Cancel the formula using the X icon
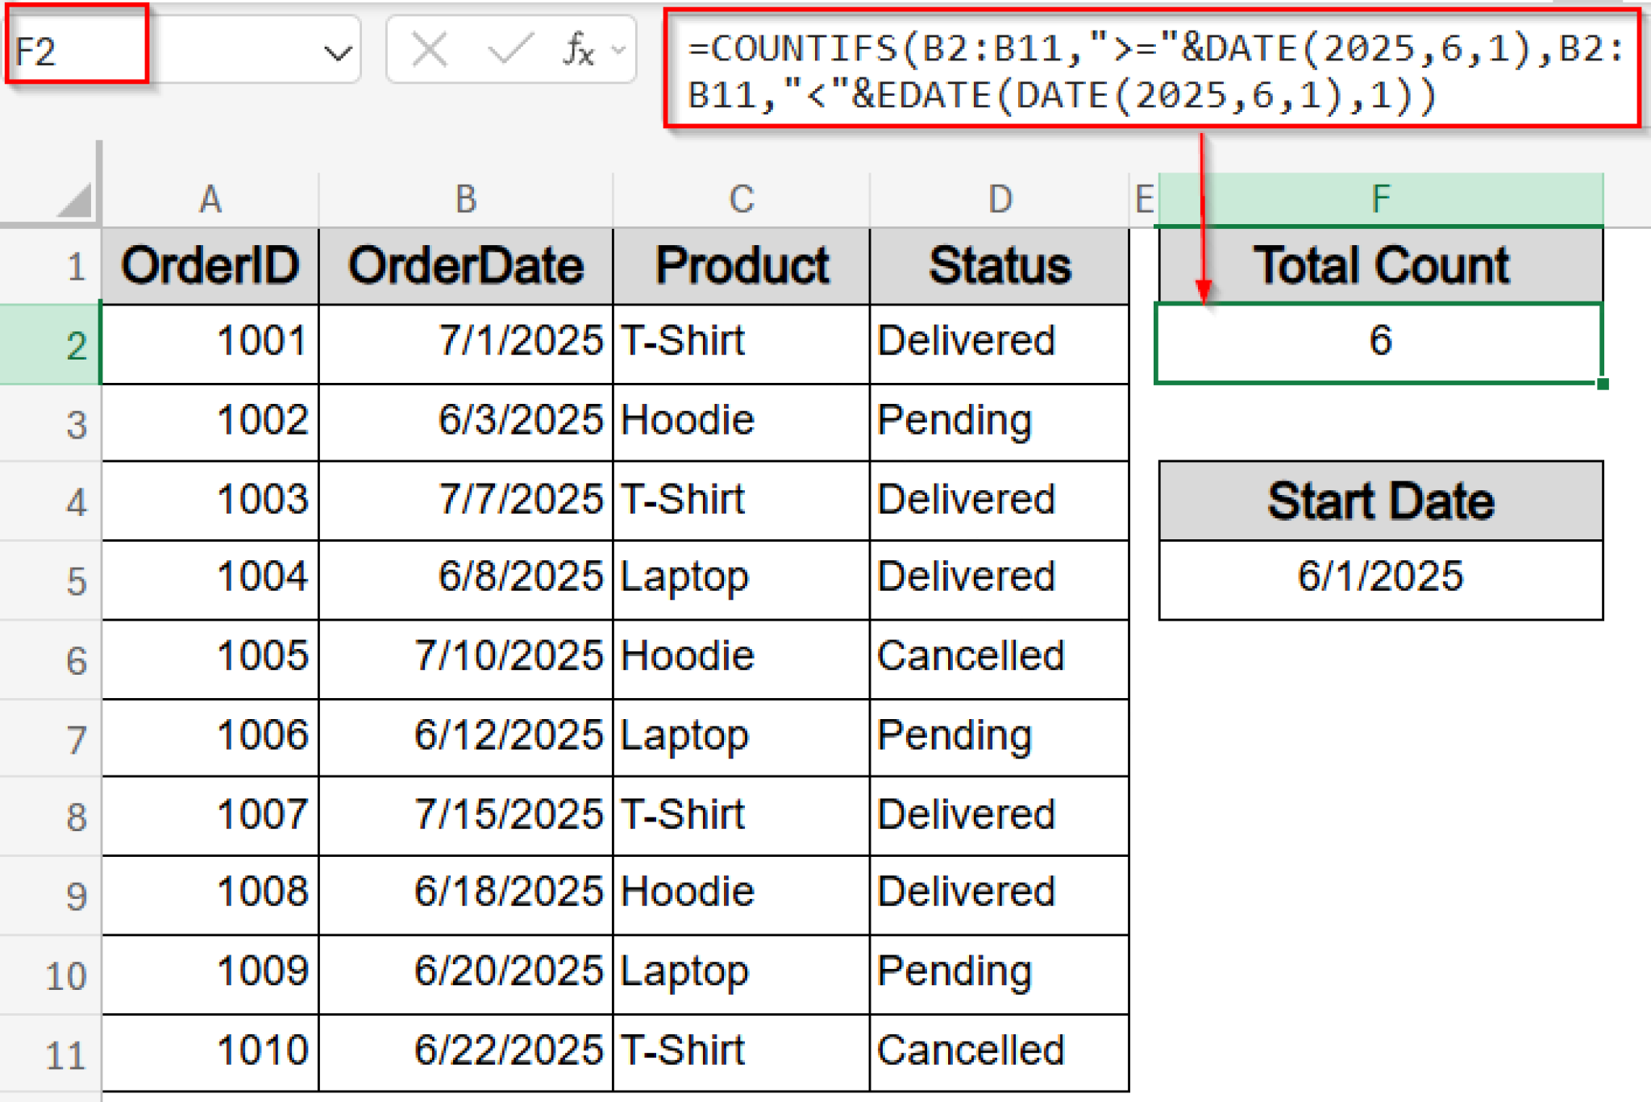1651x1102 pixels. pos(428,50)
